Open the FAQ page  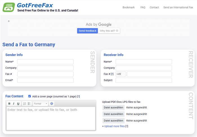click(143, 8)
